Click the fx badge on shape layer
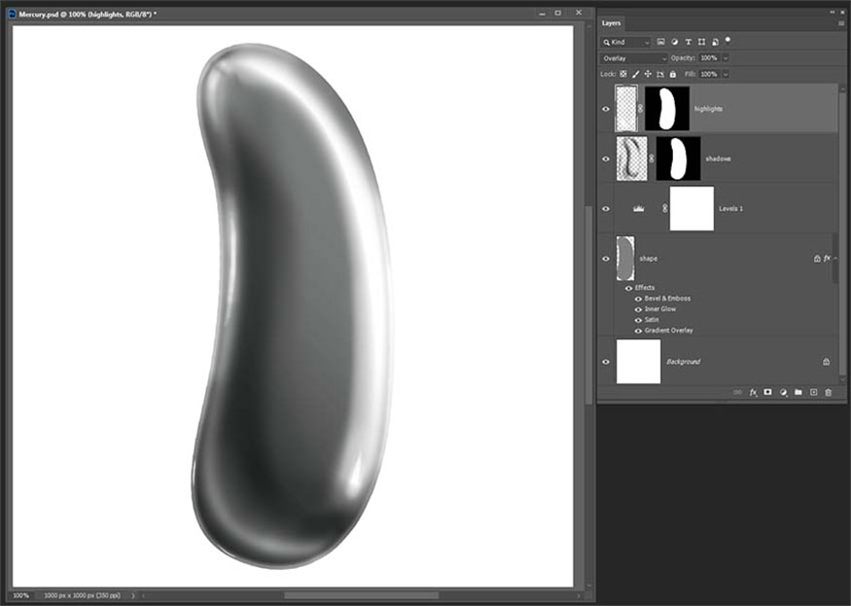The image size is (851, 606). click(x=827, y=259)
